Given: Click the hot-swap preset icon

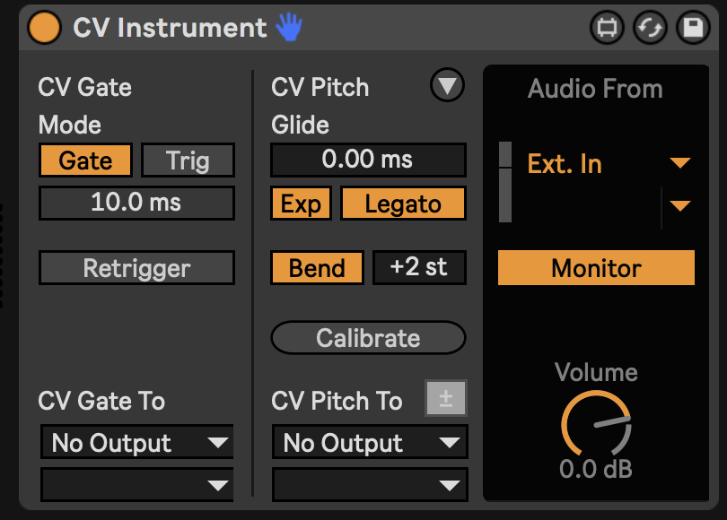Looking at the screenshot, I should point(649,28).
